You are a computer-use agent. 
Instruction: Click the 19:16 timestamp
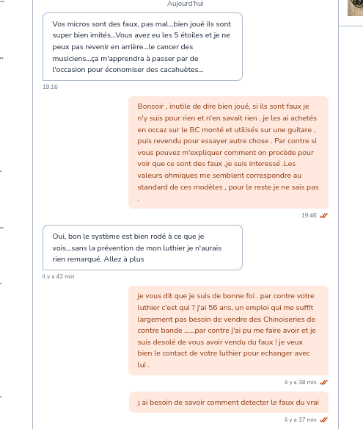[x=51, y=87]
